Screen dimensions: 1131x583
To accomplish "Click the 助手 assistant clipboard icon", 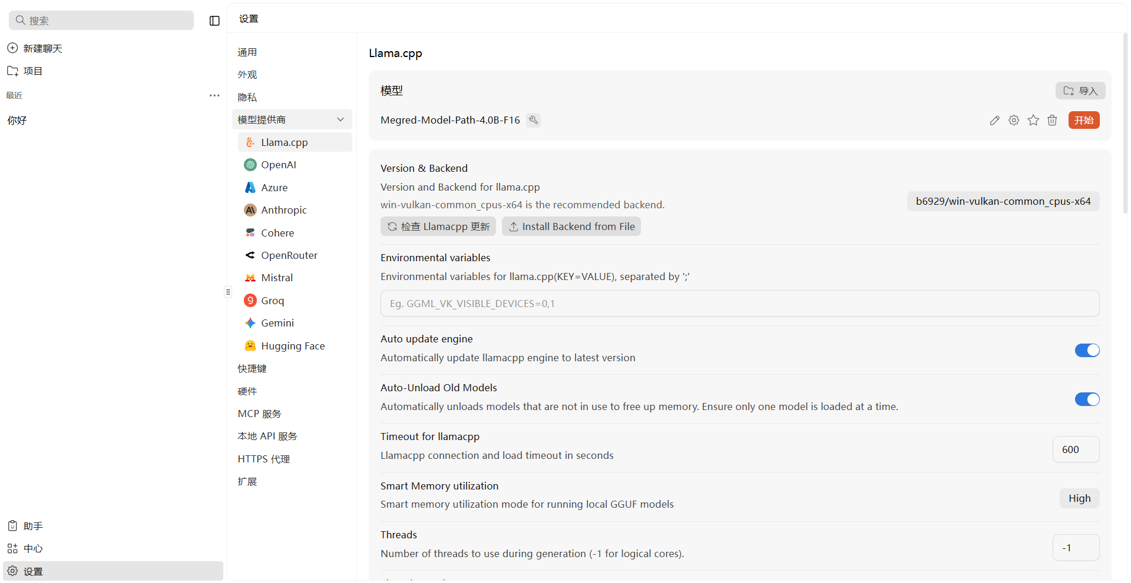I will [x=12, y=525].
